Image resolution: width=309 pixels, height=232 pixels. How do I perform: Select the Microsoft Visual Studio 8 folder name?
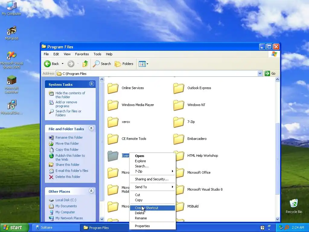coord(205,190)
